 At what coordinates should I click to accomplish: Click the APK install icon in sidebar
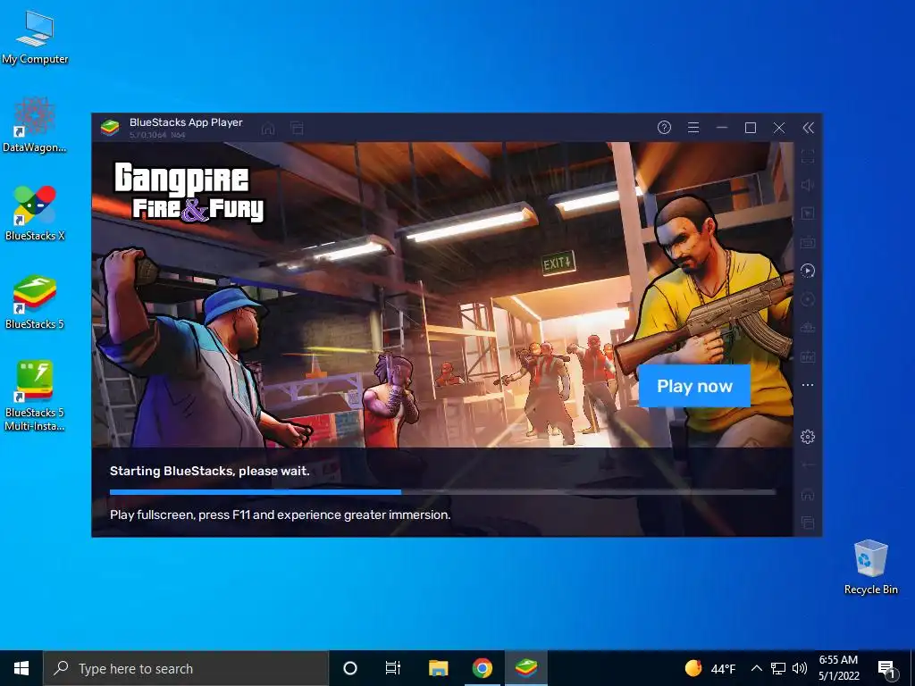point(808,356)
